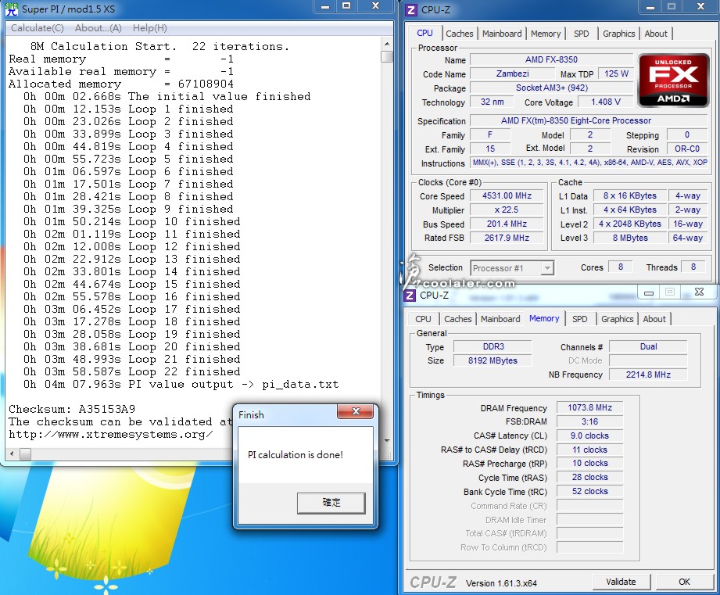Click the Specification field AMD FX(tm)-8350 Eight-Core Processor
720x595 pixels.
[x=589, y=120]
